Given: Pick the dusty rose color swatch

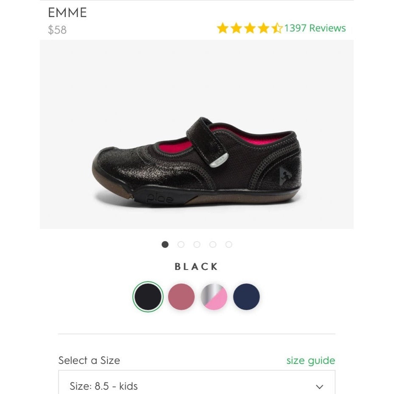Looking at the screenshot, I should pyautogui.click(x=181, y=297).
